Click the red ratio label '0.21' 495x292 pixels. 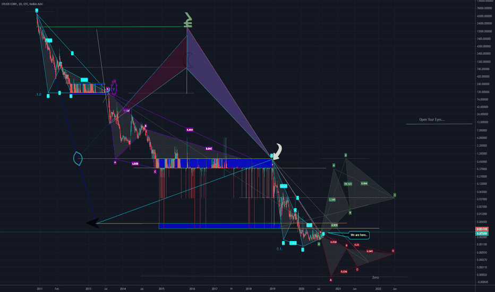point(356,245)
